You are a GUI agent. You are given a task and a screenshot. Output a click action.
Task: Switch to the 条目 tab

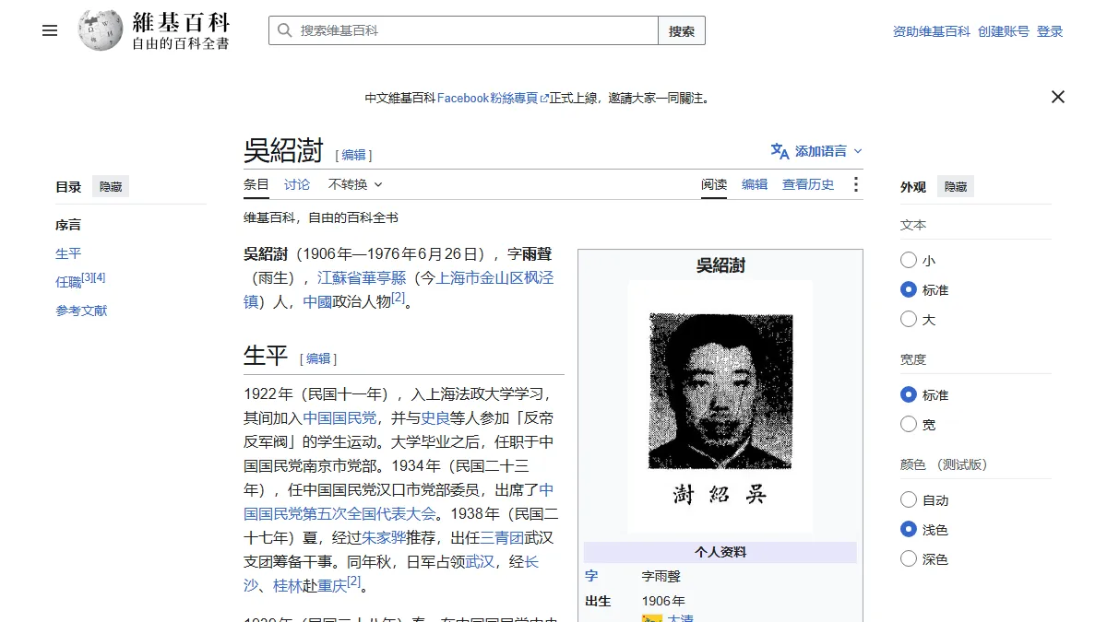pos(256,184)
